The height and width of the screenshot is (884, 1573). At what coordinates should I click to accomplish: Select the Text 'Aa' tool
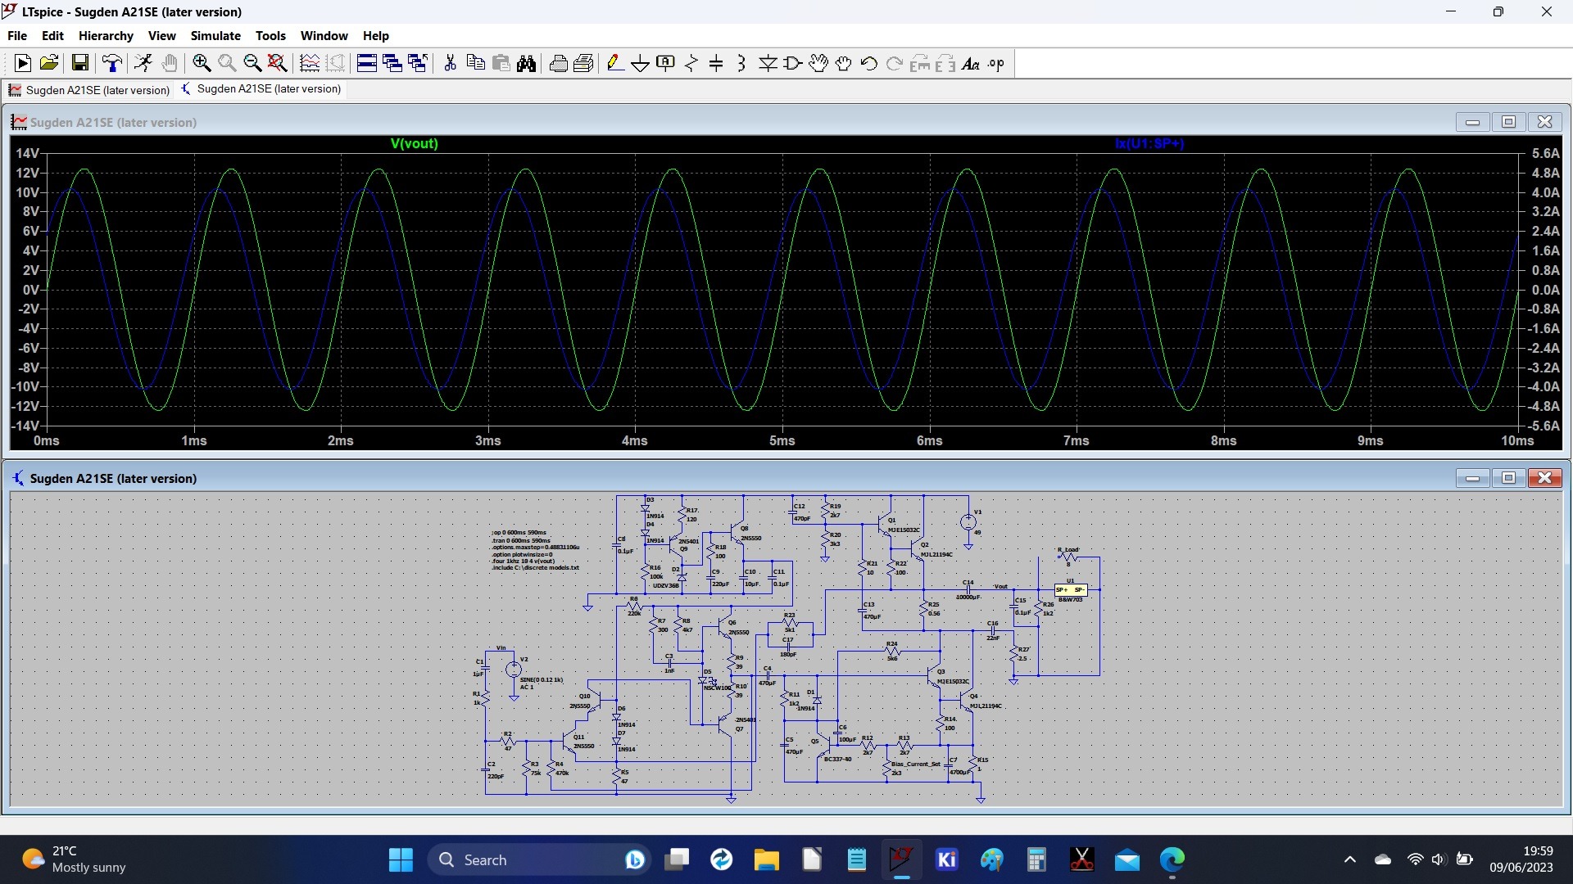(971, 63)
